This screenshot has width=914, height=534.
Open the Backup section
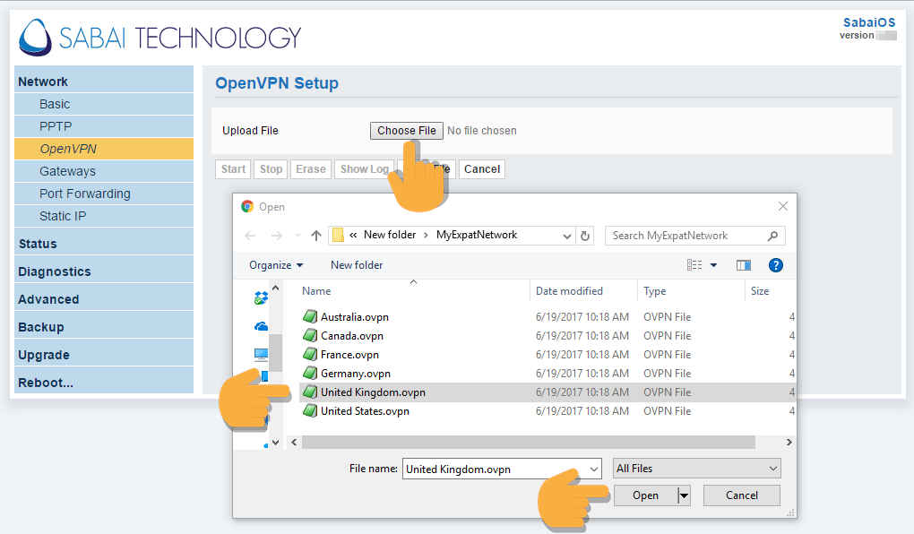(104, 327)
